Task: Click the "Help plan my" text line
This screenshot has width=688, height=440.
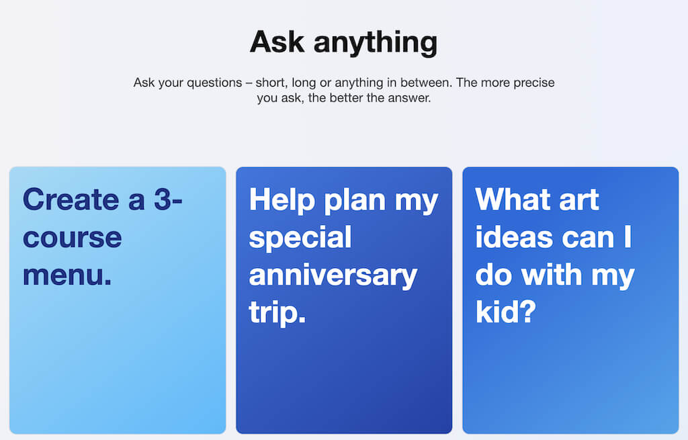Action: coord(343,200)
